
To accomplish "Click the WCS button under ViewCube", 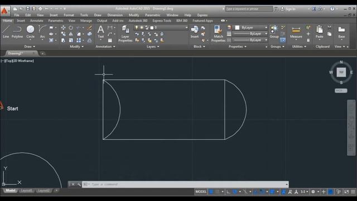I will [x=341, y=90].
